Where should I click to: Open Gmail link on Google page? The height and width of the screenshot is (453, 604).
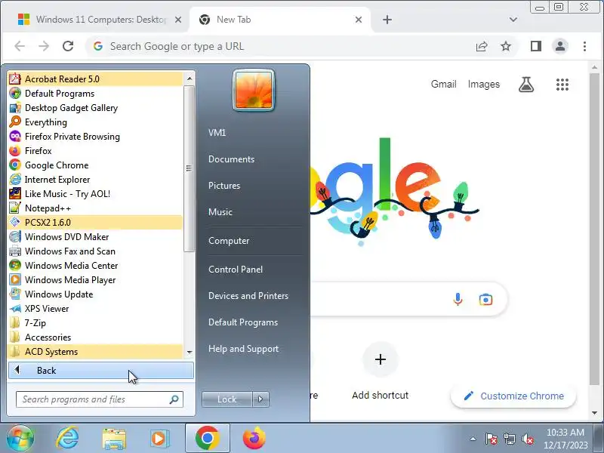coord(443,84)
